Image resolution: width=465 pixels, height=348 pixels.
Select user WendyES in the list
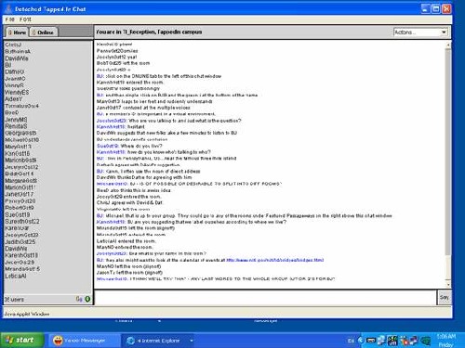point(17,92)
